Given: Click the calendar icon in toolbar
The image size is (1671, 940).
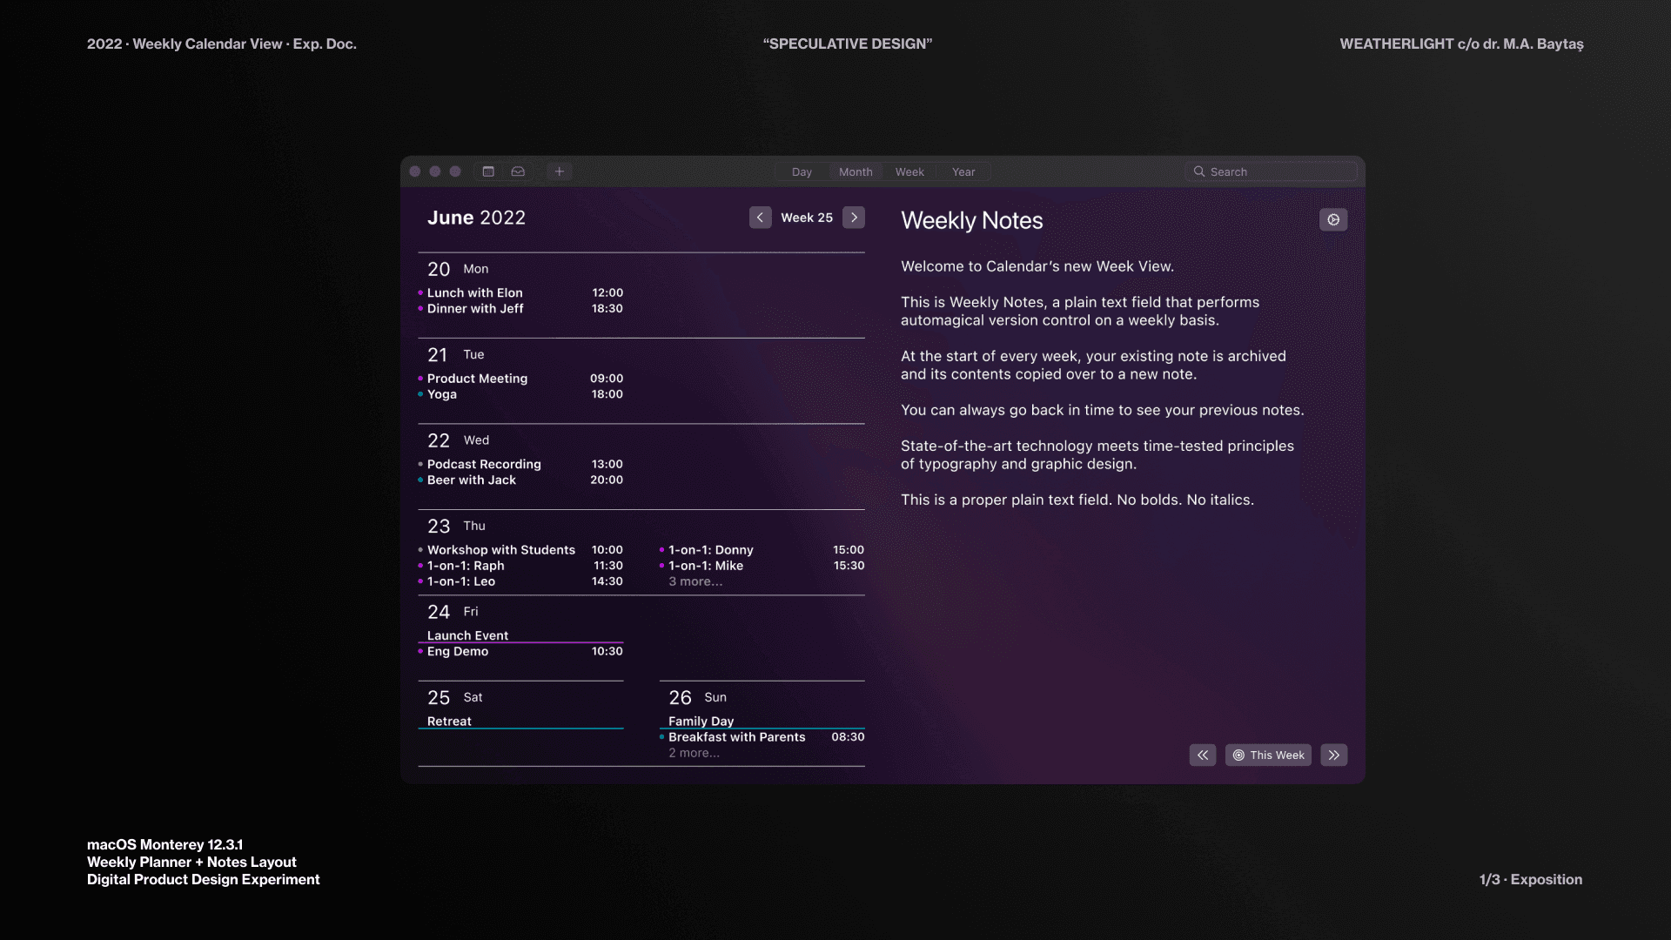Looking at the screenshot, I should [487, 171].
